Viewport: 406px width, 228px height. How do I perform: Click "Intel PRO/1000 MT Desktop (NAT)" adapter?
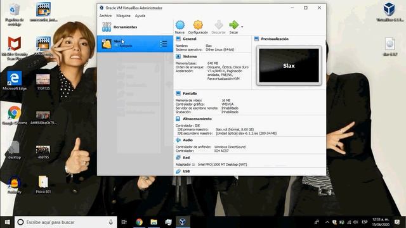pos(223,165)
